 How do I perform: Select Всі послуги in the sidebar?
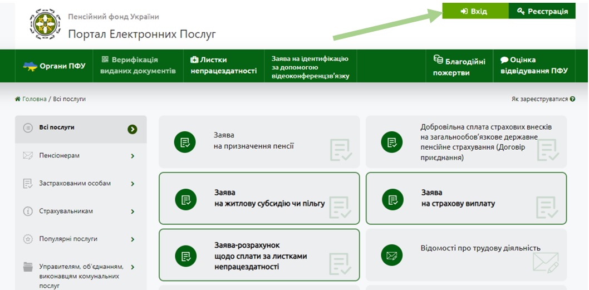pos(57,127)
